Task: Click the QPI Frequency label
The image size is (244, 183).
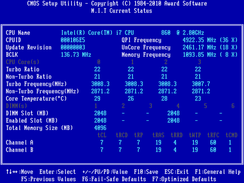Action: pyautogui.click(x=141, y=40)
